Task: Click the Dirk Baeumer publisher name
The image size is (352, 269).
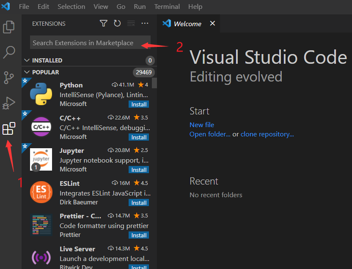Action: (79, 202)
